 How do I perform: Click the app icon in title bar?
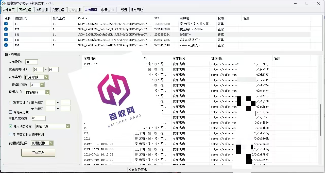pos(4,3)
